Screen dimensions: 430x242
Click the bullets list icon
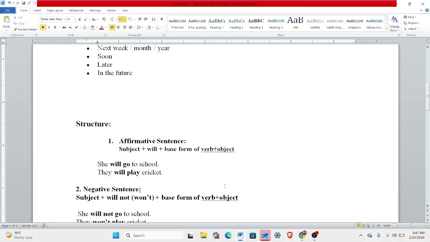point(112,19)
